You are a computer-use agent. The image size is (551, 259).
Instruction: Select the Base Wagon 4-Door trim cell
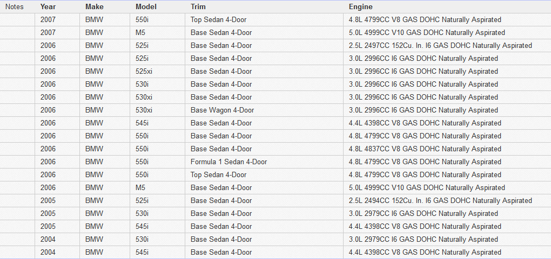tap(222, 110)
